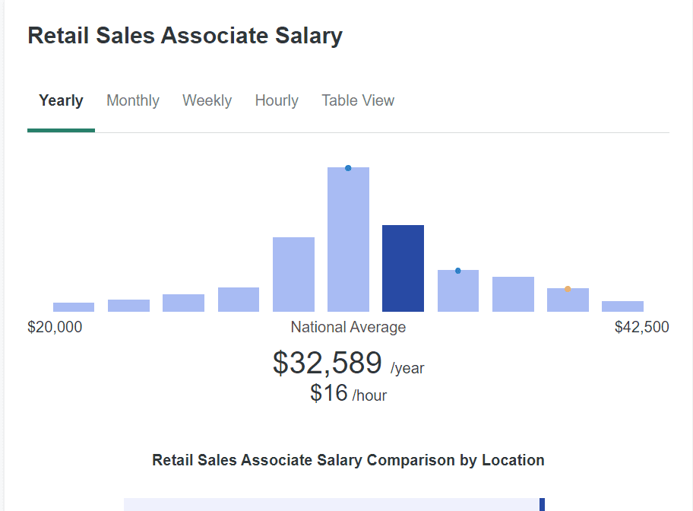Click the $42,500 maximum salary label

point(641,327)
